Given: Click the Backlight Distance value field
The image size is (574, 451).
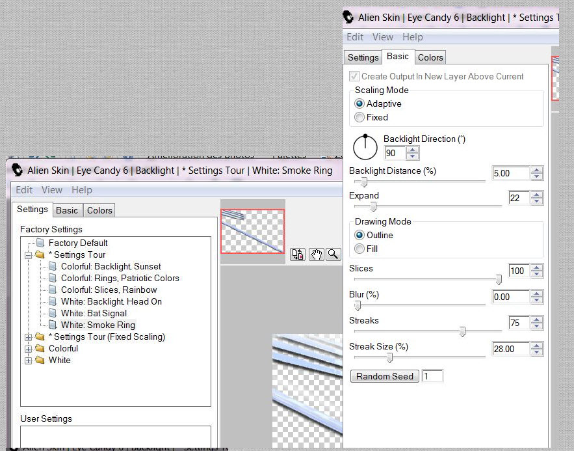Looking at the screenshot, I should [x=511, y=173].
